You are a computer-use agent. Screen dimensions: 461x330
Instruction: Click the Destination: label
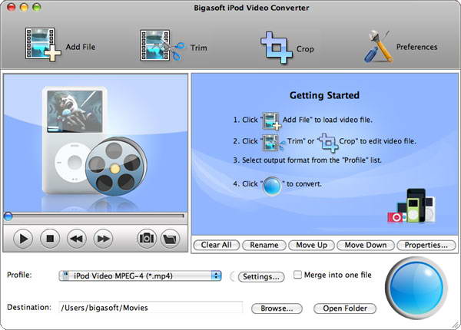29,308
